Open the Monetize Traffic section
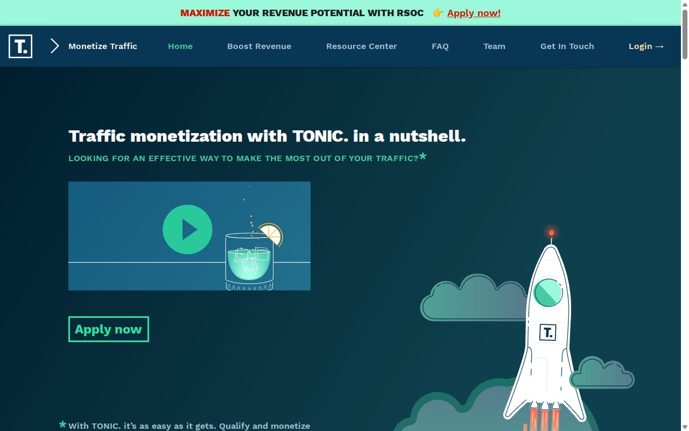Viewport: 689px width, 431px height. tap(103, 46)
